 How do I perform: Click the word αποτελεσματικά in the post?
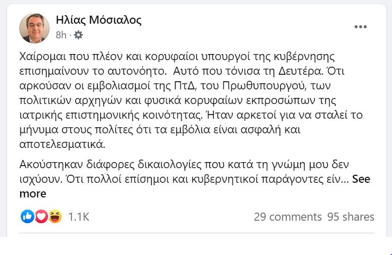(x=62, y=144)
